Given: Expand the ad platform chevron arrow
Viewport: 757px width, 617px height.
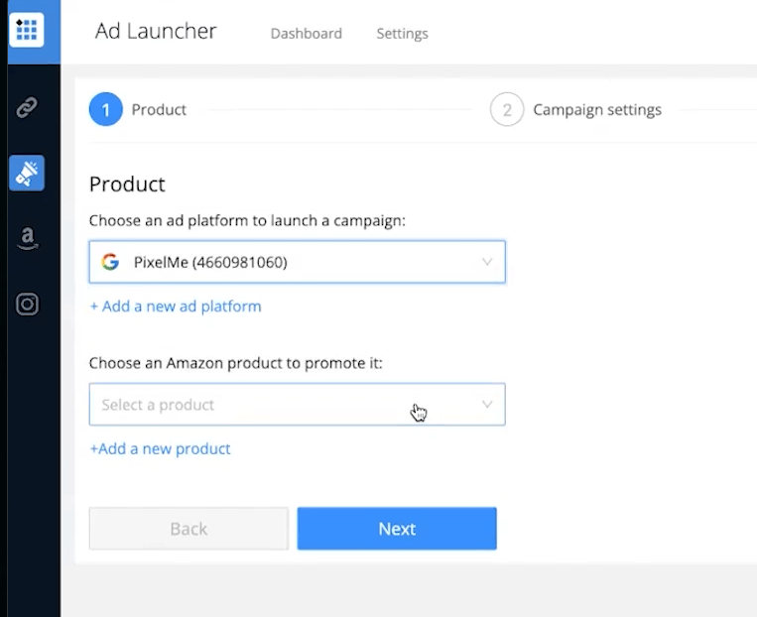Looking at the screenshot, I should tap(487, 262).
